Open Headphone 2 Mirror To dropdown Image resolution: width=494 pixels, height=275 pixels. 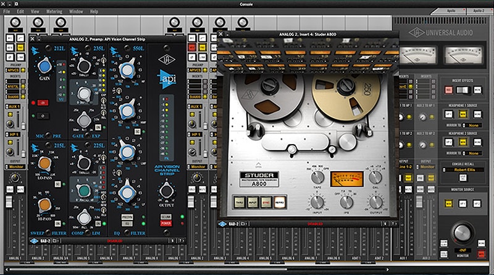coord(472,153)
